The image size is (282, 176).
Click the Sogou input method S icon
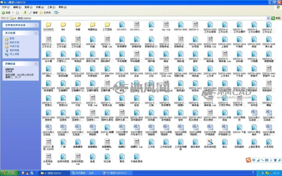tap(248, 160)
